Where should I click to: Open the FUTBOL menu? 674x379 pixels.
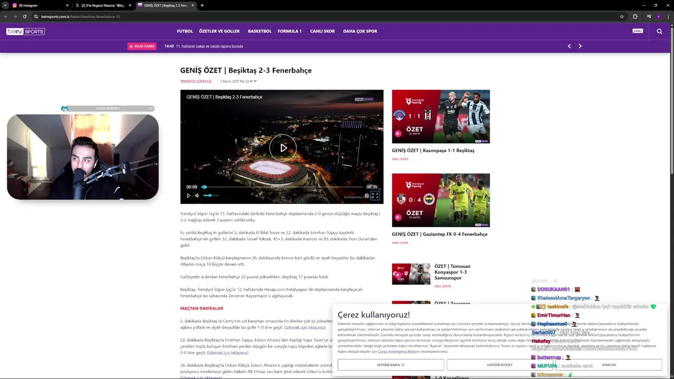[x=185, y=32]
